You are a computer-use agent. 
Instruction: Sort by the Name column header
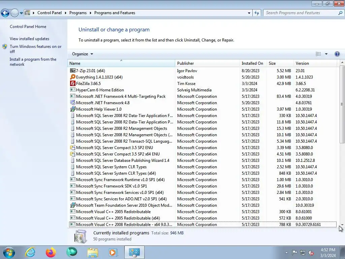pos(121,63)
